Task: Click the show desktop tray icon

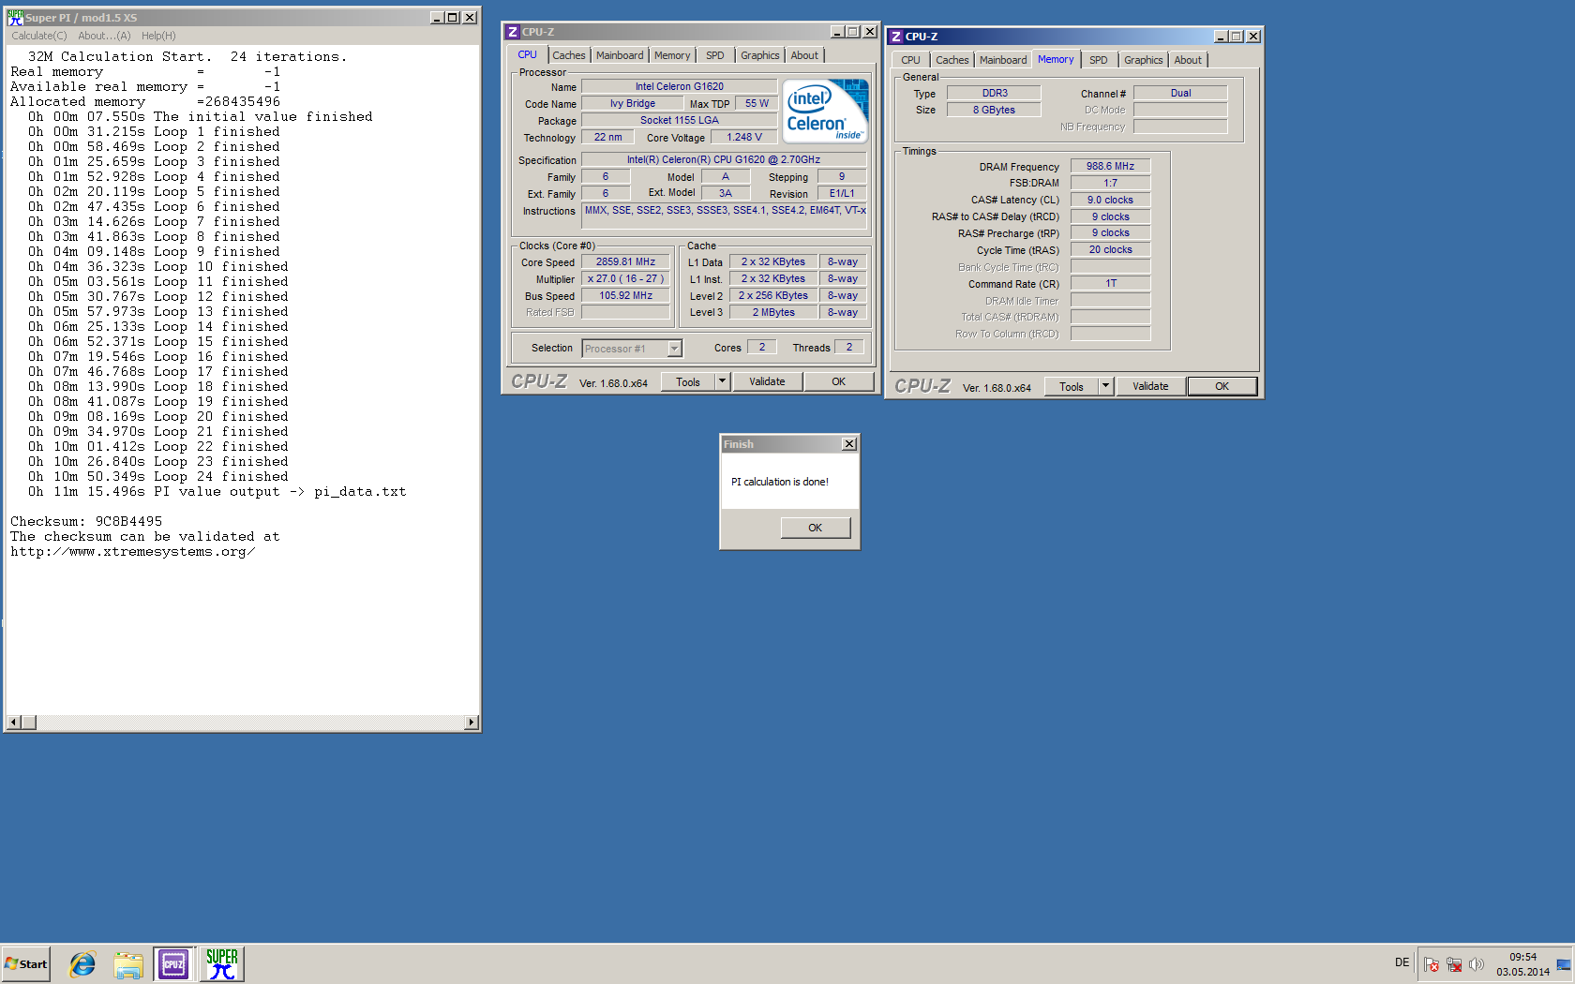Action: pos(1564,964)
